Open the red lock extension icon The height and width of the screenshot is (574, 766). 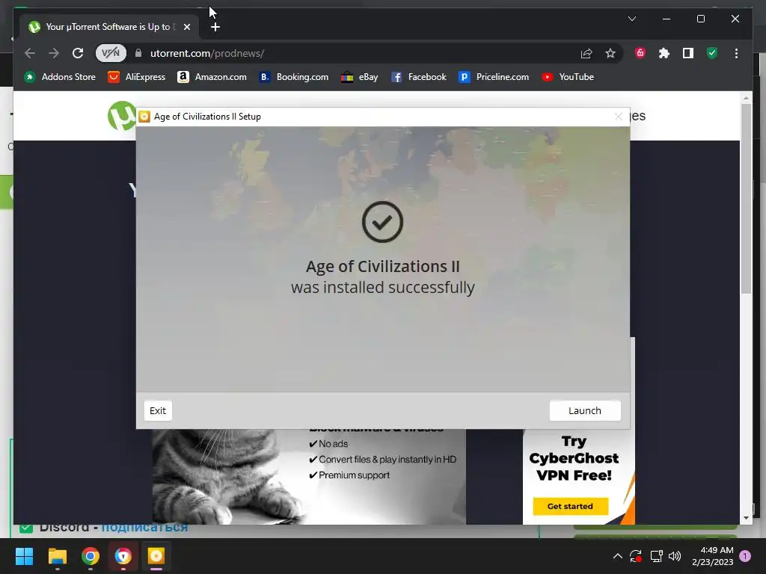point(640,53)
